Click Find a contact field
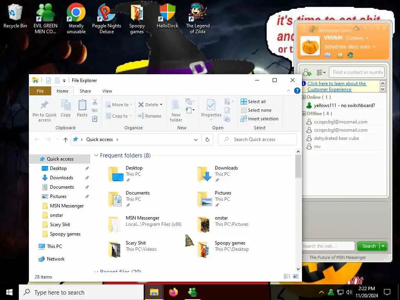 coord(357,72)
